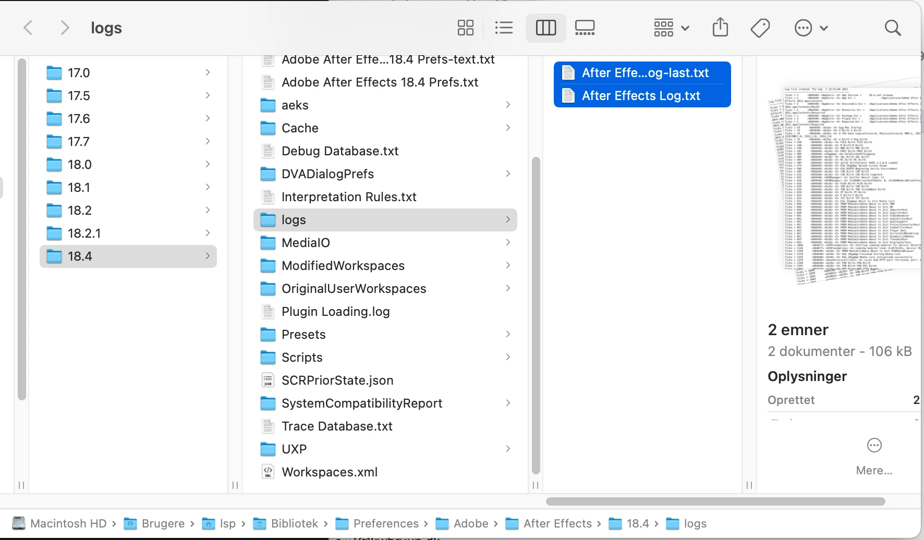924x540 pixels.
Task: Select the 18.2.1 folder
Action: click(x=128, y=234)
